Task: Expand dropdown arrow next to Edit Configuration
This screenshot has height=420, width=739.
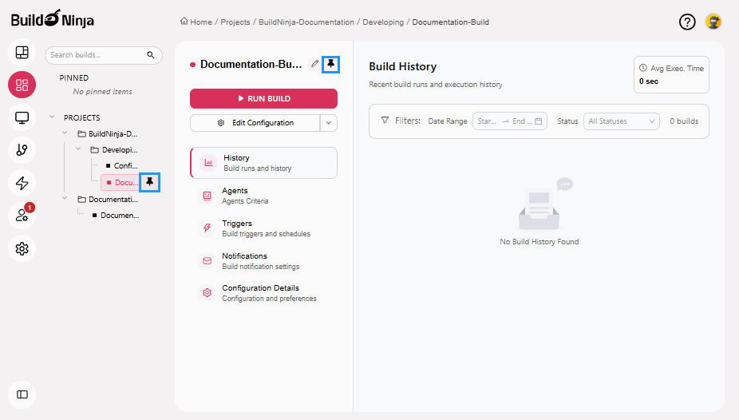Action: click(329, 123)
